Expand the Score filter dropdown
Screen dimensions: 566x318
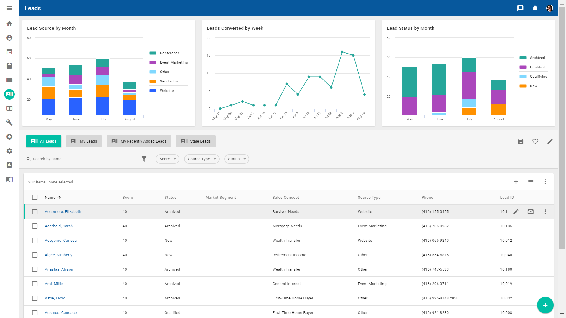(x=167, y=159)
